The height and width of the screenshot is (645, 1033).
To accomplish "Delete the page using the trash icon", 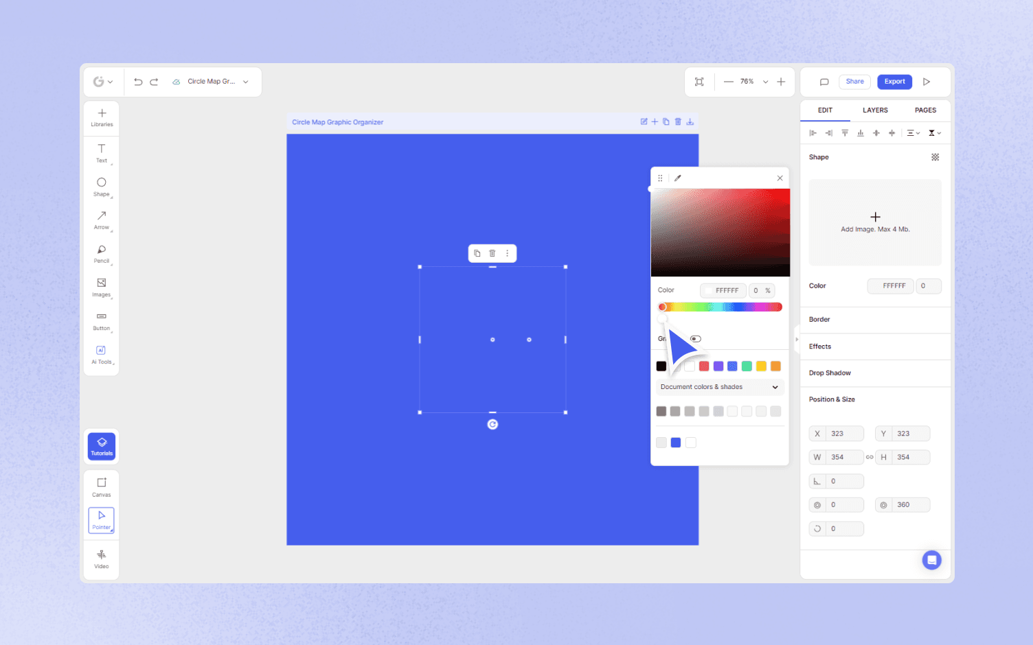I will pyautogui.click(x=678, y=121).
